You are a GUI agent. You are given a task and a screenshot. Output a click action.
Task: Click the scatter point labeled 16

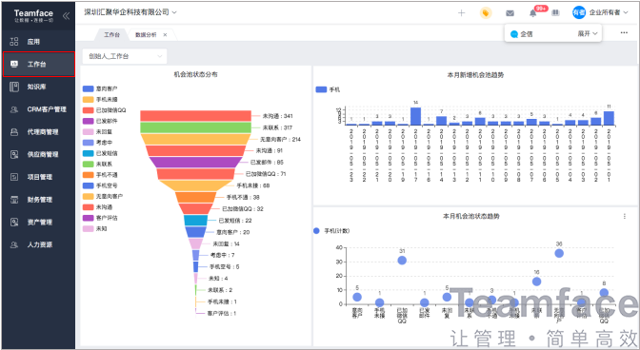(537, 282)
